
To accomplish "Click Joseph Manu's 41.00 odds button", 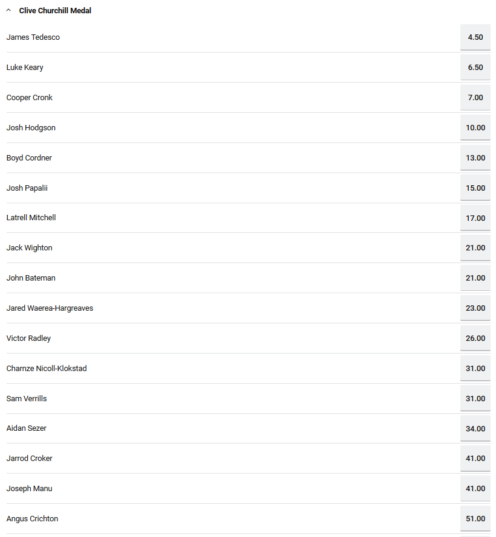I will 475,489.
